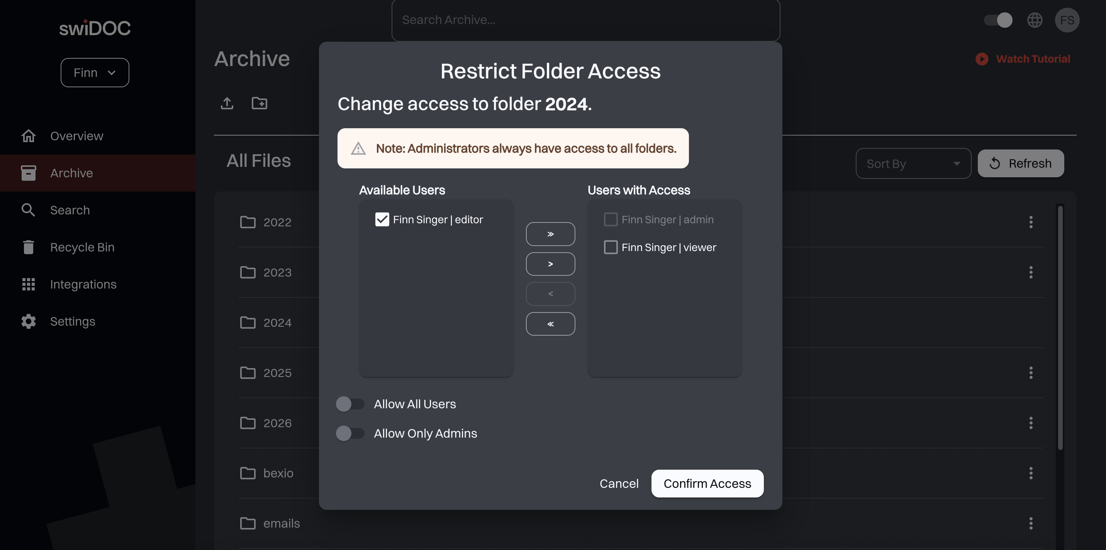
Task: Enable Allow All Users switch
Action: [349, 404]
